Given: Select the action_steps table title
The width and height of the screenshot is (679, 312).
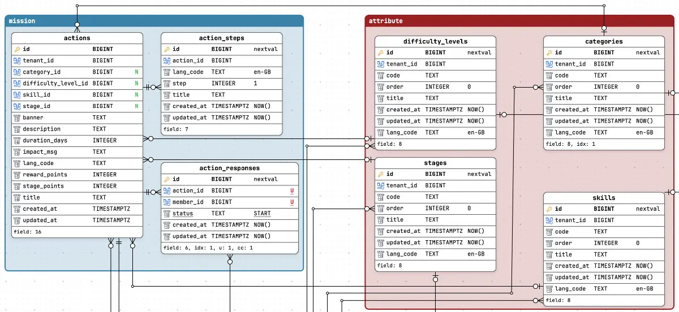Looking at the screenshot, I should point(222,38).
